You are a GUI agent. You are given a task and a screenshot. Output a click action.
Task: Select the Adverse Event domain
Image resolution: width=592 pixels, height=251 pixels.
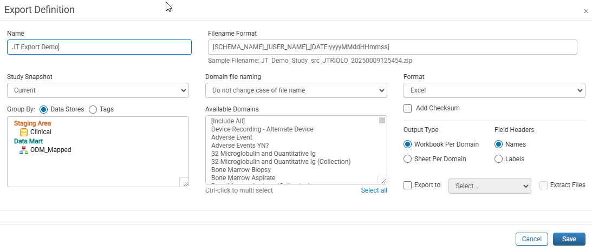(x=231, y=137)
